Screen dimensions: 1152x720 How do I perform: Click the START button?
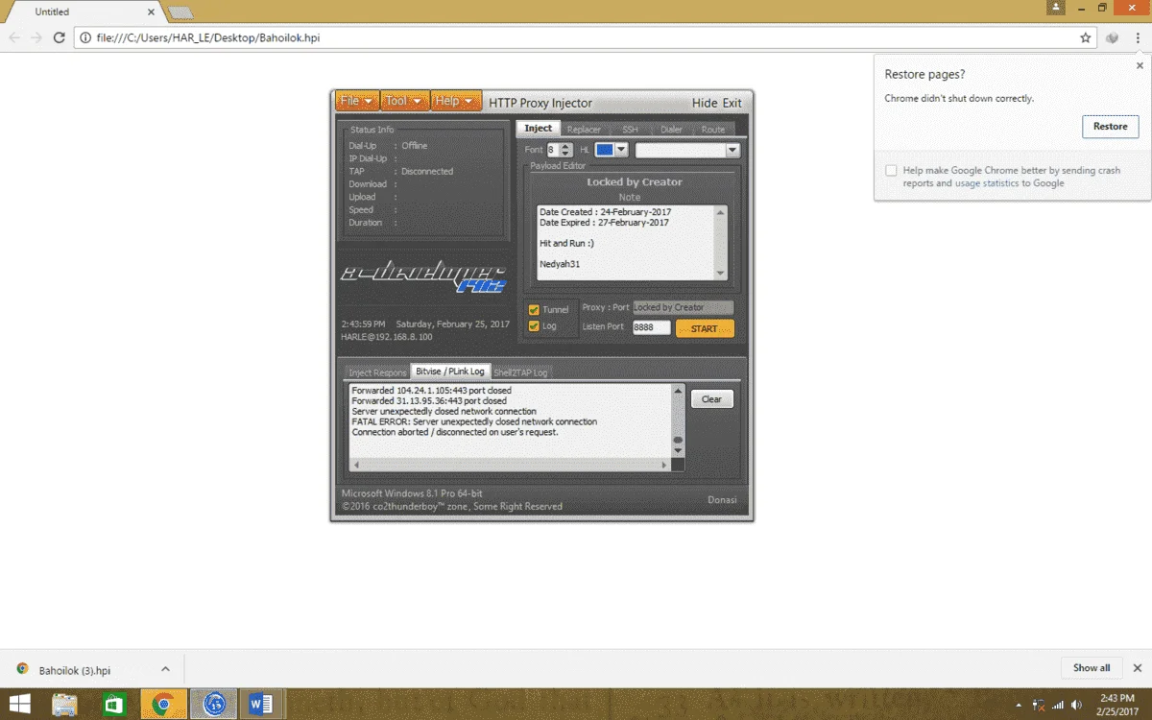point(705,328)
